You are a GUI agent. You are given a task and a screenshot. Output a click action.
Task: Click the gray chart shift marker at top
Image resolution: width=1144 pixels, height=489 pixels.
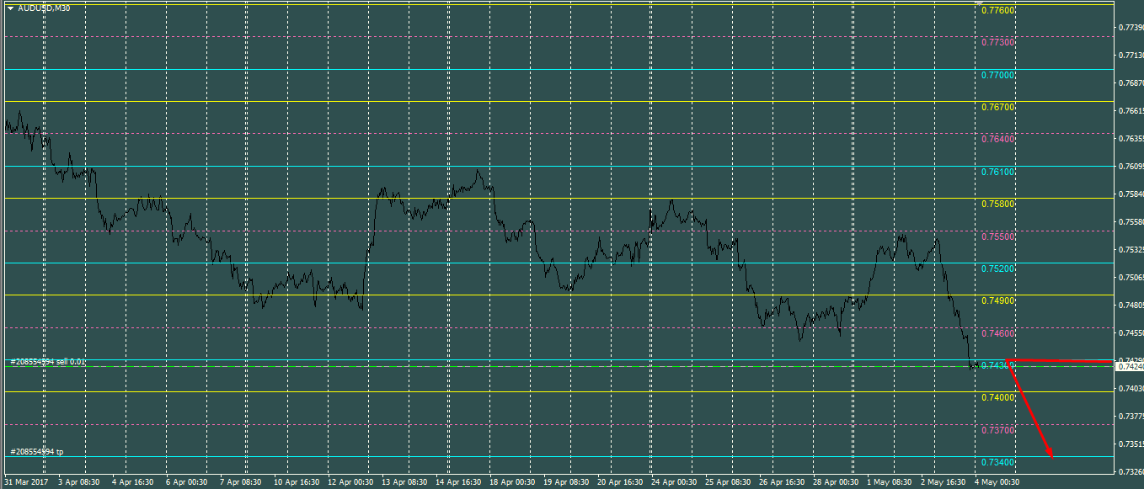(977, 4)
